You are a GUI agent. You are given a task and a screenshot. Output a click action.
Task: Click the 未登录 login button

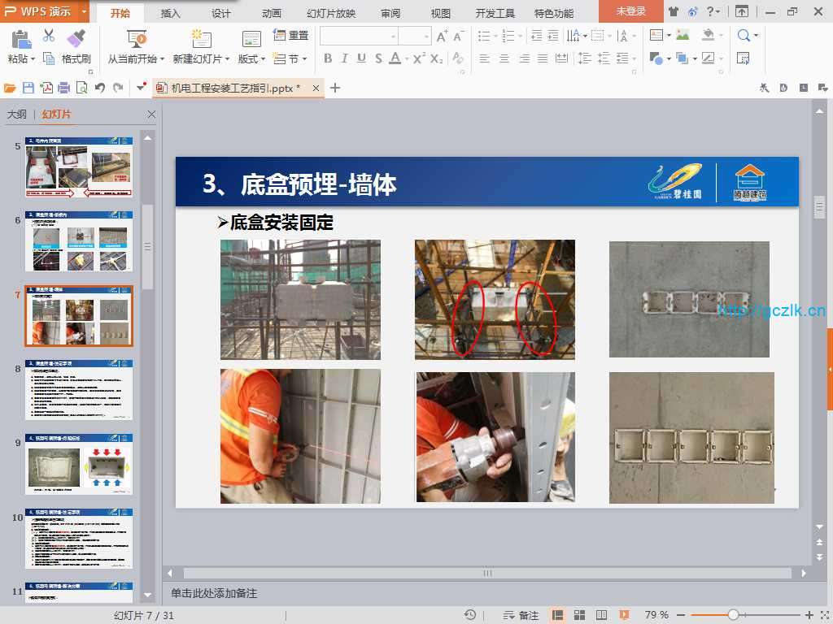click(x=630, y=11)
